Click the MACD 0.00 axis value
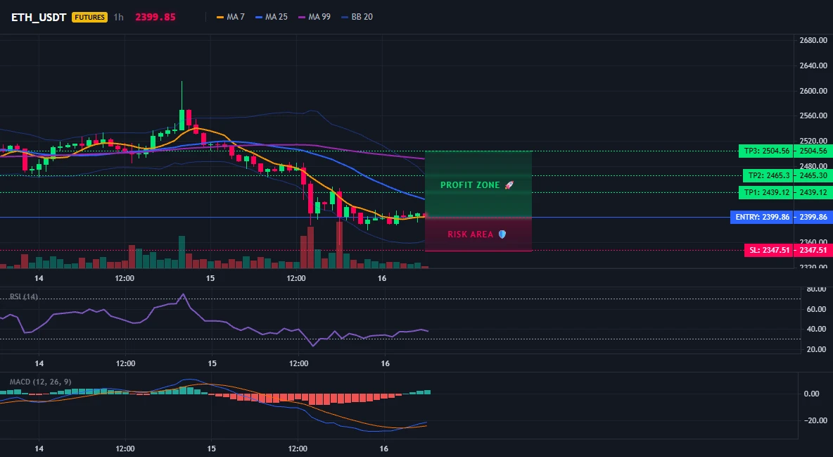Screen dimensions: 833x457 click(811, 394)
